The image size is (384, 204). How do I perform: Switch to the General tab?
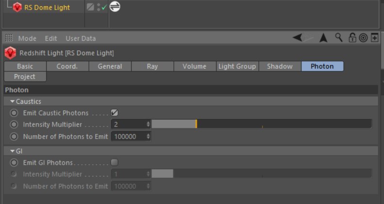coord(110,66)
